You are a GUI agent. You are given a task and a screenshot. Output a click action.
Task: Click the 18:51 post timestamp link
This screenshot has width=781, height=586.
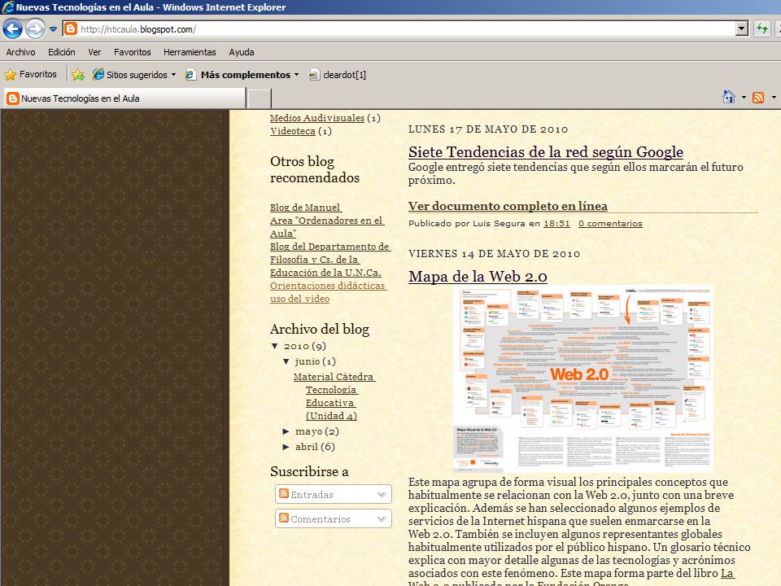tap(556, 223)
